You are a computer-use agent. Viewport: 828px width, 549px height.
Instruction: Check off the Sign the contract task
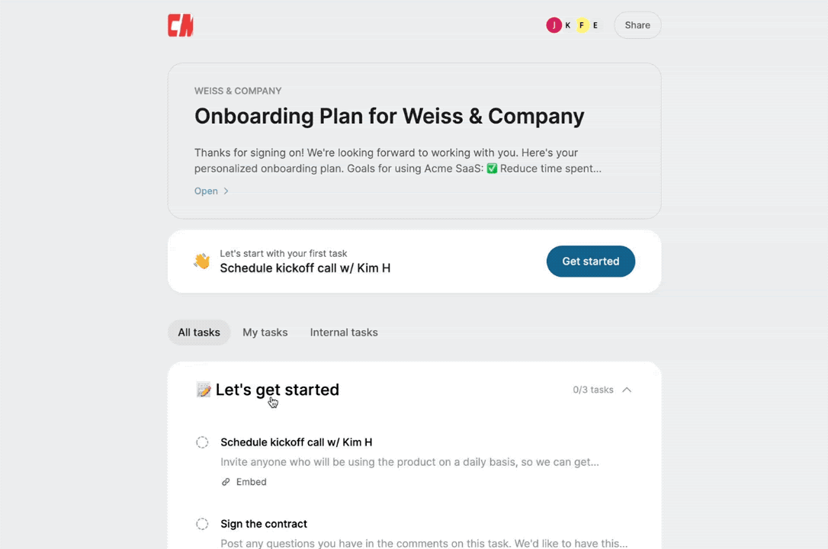(202, 524)
